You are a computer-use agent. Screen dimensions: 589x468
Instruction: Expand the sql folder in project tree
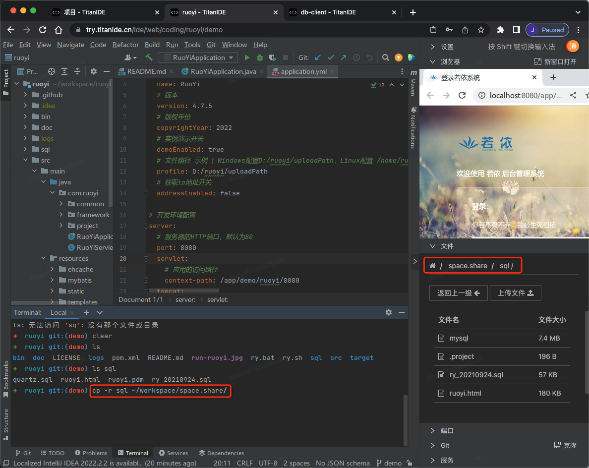point(26,149)
